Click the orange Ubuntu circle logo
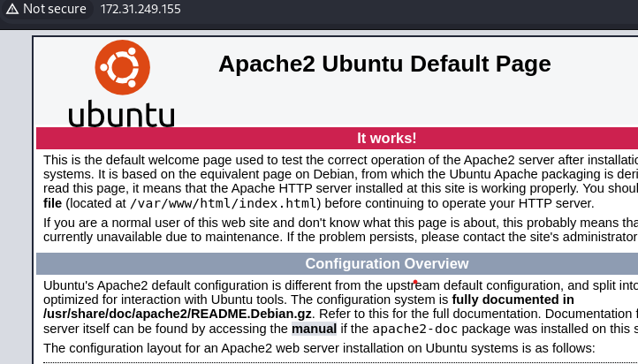The width and height of the screenshot is (638, 364). pos(122,68)
